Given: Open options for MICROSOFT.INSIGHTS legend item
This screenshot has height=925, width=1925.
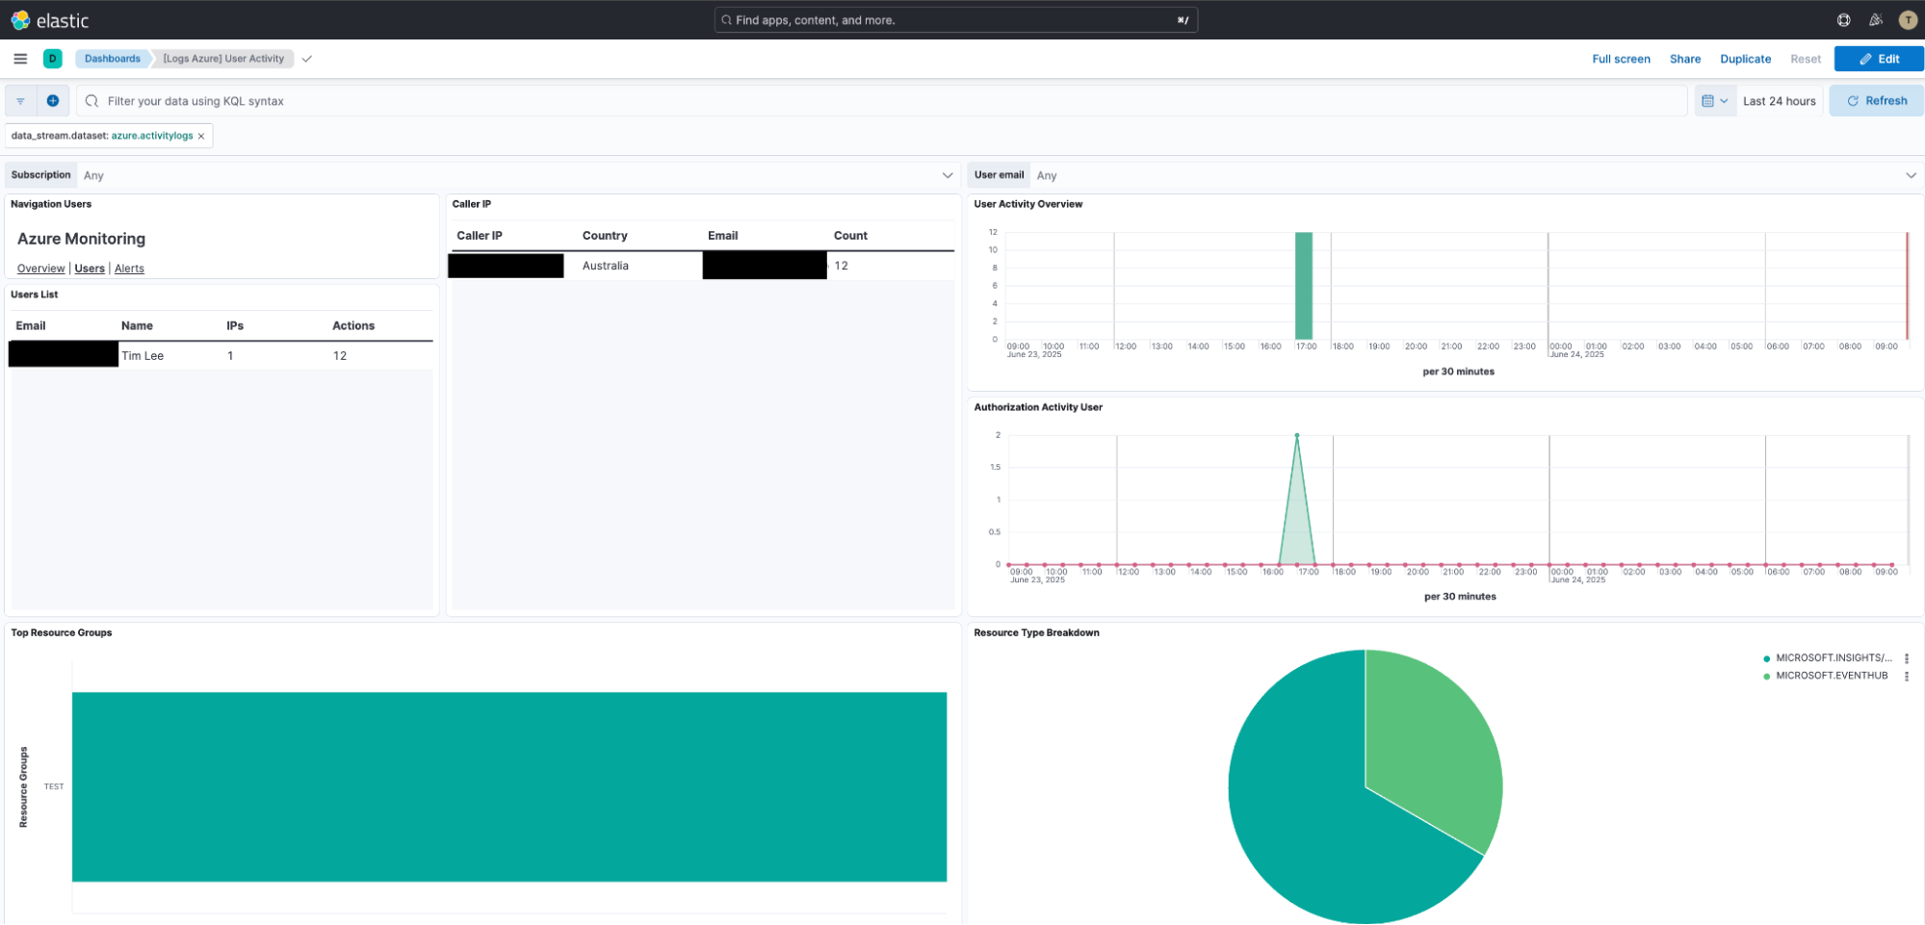Looking at the screenshot, I should (x=1907, y=658).
